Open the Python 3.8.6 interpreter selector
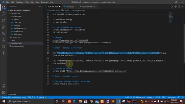The image size is (185, 104). [x=14, y=97]
